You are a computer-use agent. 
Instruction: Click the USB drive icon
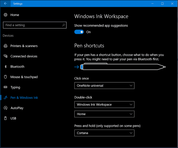tap(6, 118)
